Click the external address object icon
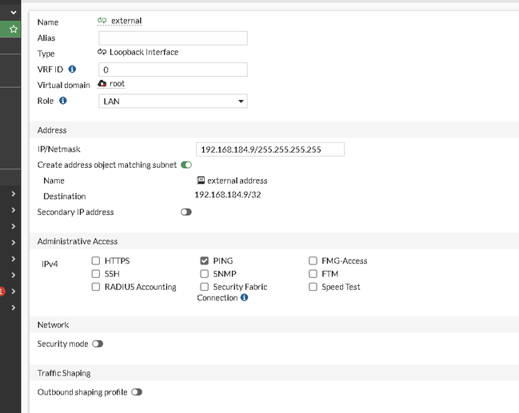Image resolution: width=519 pixels, height=413 pixels. (x=201, y=181)
